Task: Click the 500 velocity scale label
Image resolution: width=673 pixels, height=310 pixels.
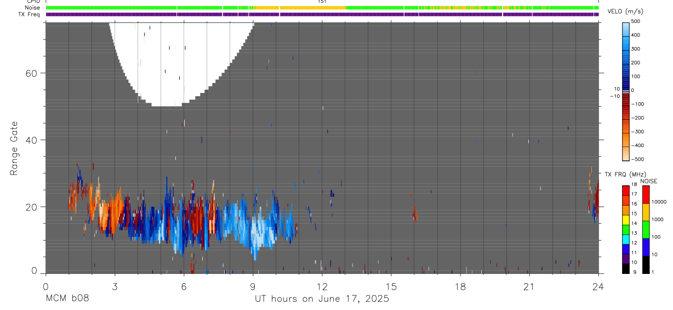Action: 635,21
